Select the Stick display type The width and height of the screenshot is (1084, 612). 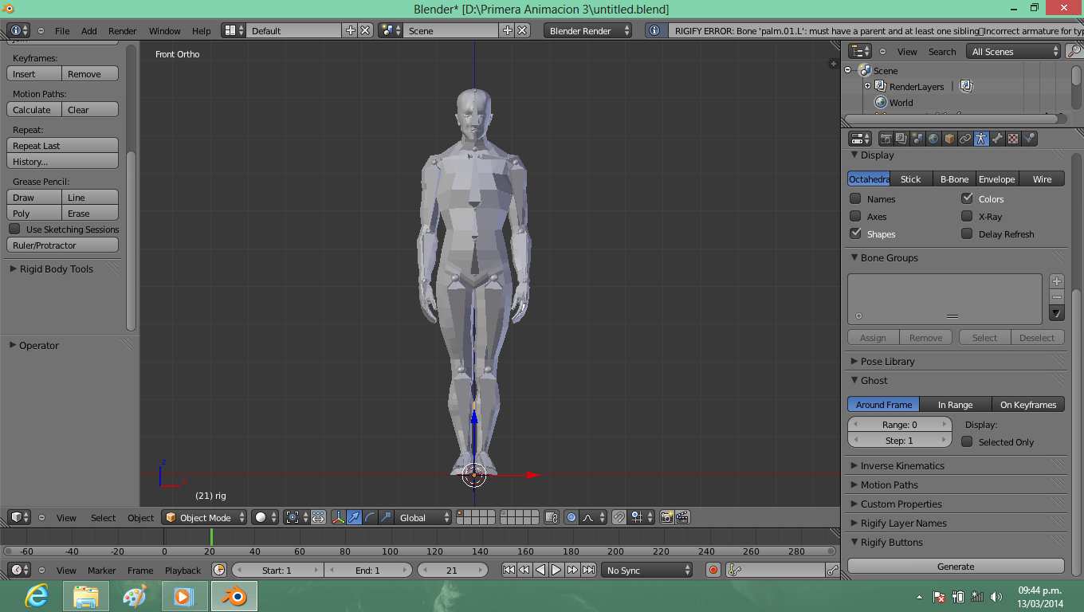pos(910,179)
